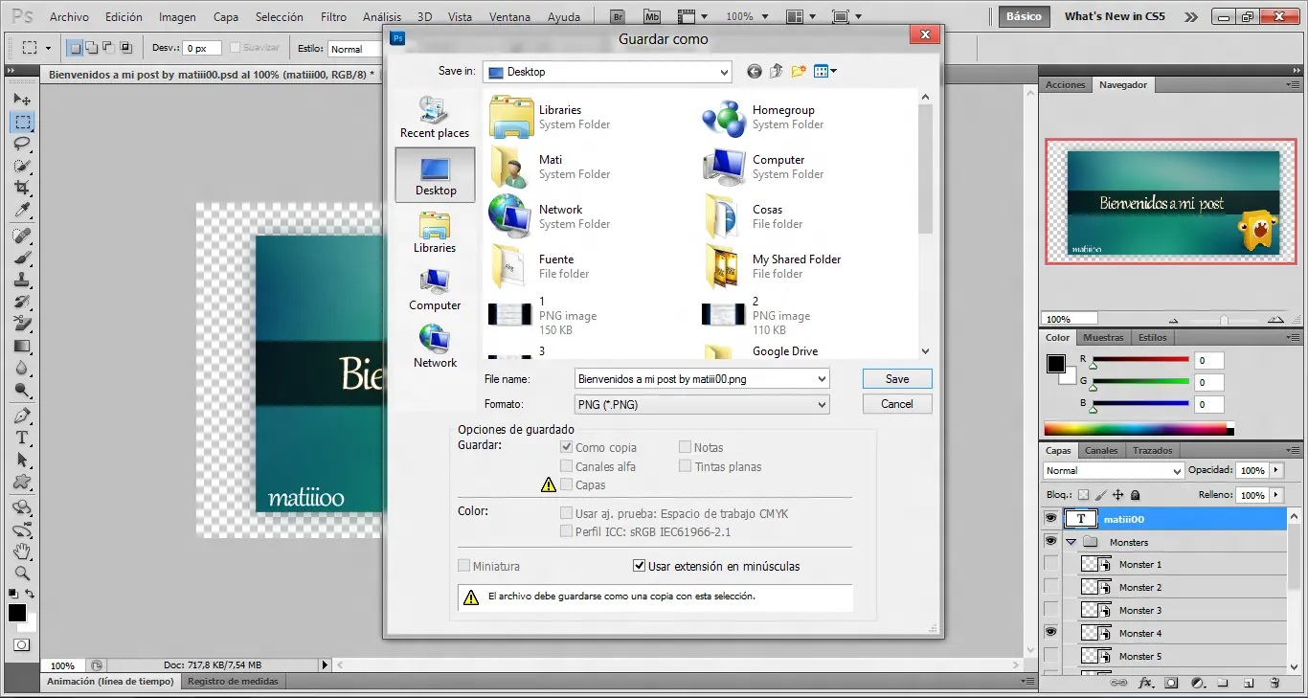The image size is (1308, 698).
Task: Create a new layer icon
Action: [x=1249, y=683]
